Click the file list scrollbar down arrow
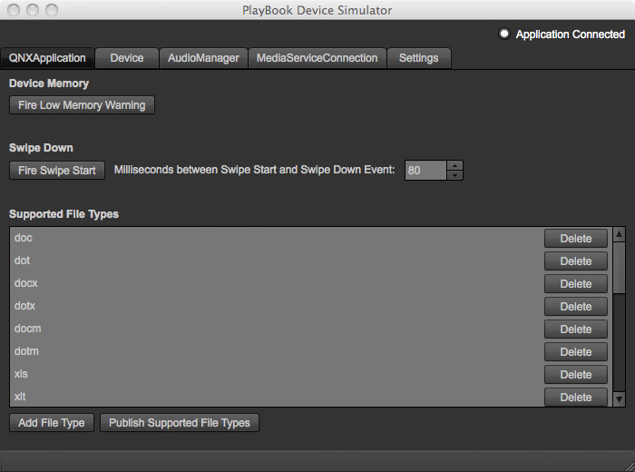Image resolution: width=635 pixels, height=472 pixels. [619, 399]
